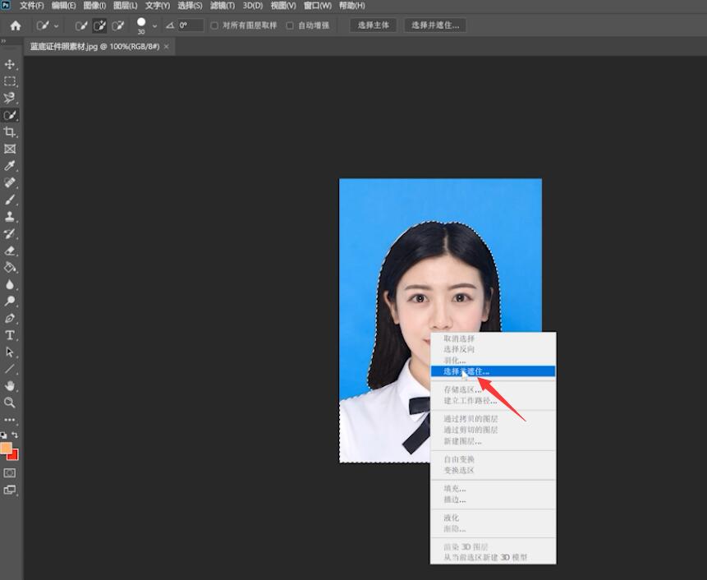707x580 pixels.
Task: Click the 选择并遮住 button in options bar
Action: click(x=434, y=25)
